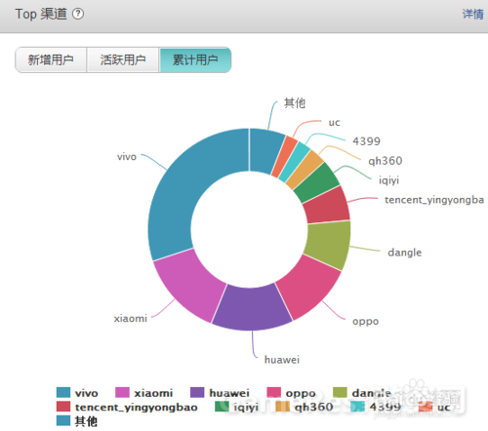Click the olive dangle donut slice
Screen dimensions: 488x431
click(x=329, y=245)
